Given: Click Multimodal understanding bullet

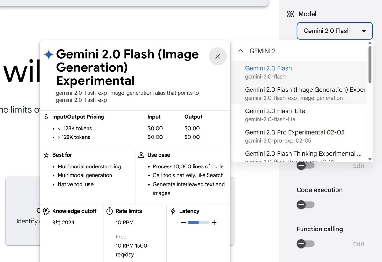Looking at the screenshot, I should [89, 166].
